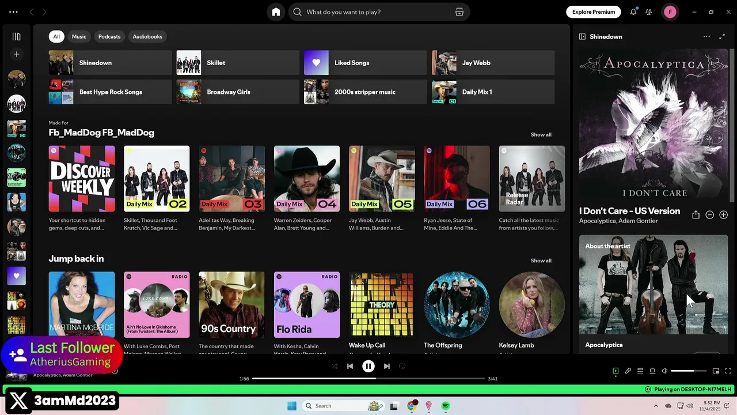Open the Now Playing view icon

click(x=616, y=371)
